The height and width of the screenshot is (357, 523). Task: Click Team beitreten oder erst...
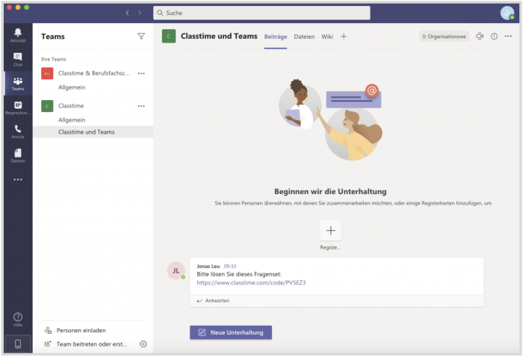point(92,344)
